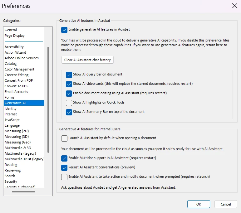The width and height of the screenshot is (241, 213).
Task: Open Page Display category
Action: (x=24, y=36)
